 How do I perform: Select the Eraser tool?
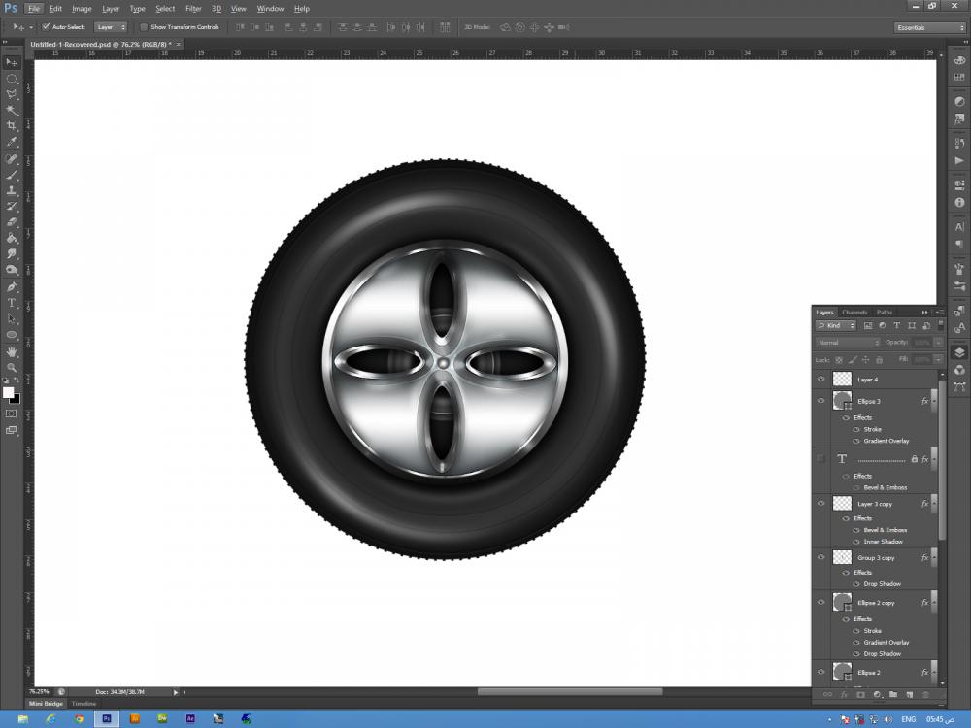pyautogui.click(x=12, y=222)
